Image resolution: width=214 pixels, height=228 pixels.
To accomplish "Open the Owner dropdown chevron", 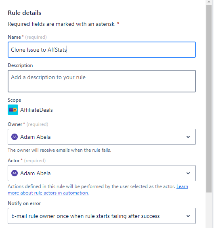I will click(188, 137).
